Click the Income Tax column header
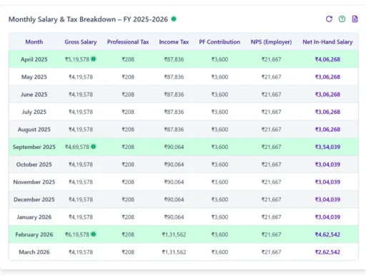 pyautogui.click(x=174, y=42)
